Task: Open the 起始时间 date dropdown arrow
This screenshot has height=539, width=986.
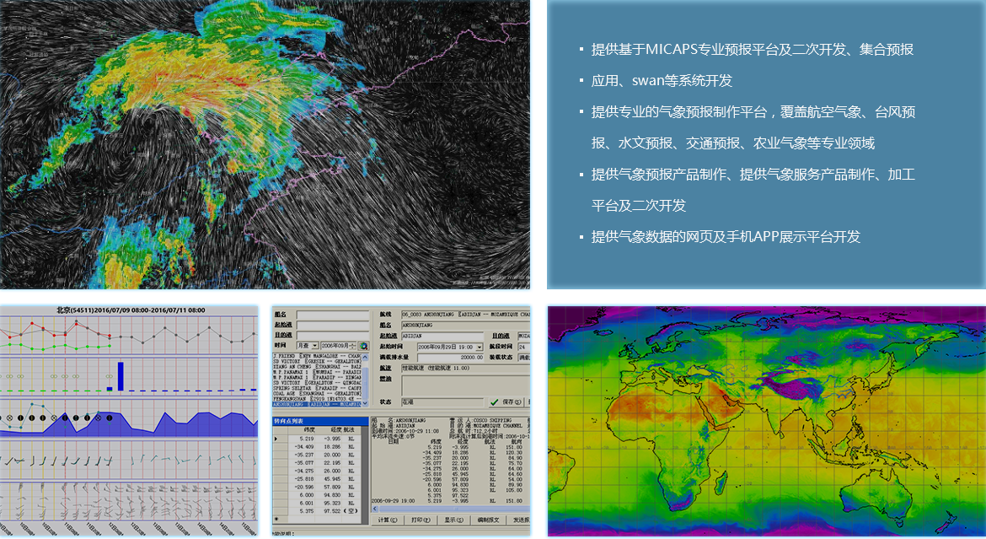Action: click(480, 347)
